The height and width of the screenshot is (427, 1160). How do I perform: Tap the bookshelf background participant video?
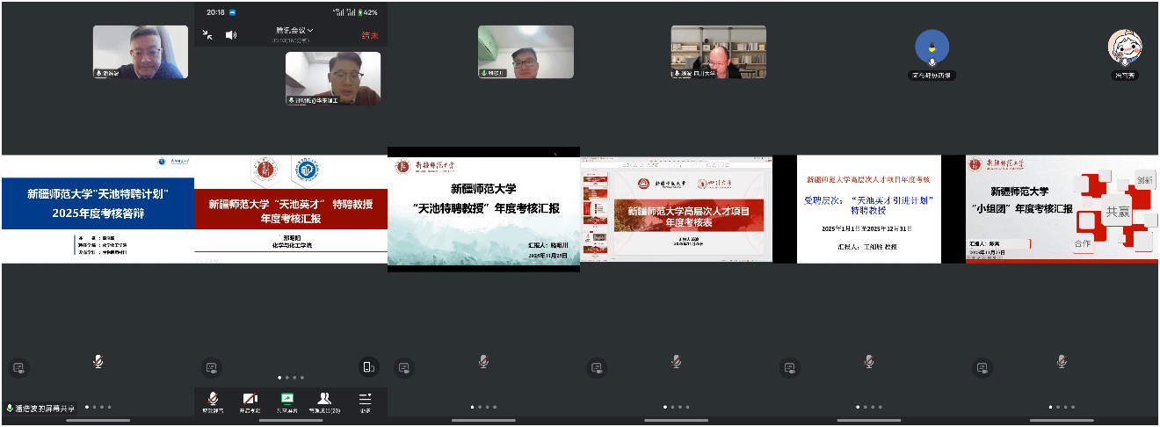coord(718,52)
